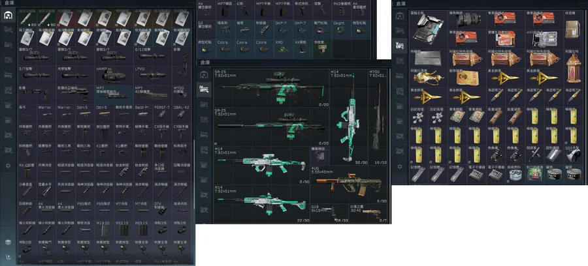Pick the M14 30 magazine item
This screenshot has height=266, width=588.
[105, 229]
